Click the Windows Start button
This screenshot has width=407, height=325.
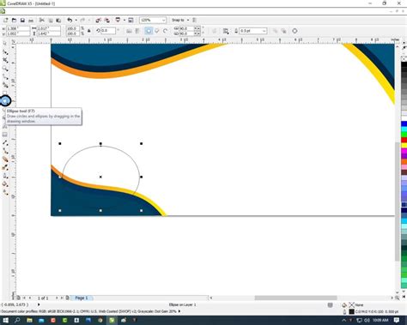click(5, 321)
